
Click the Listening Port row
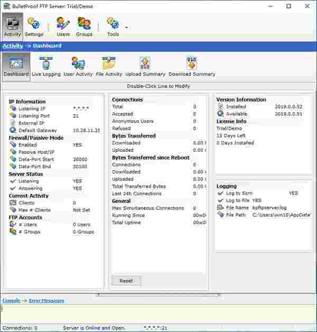pos(34,116)
